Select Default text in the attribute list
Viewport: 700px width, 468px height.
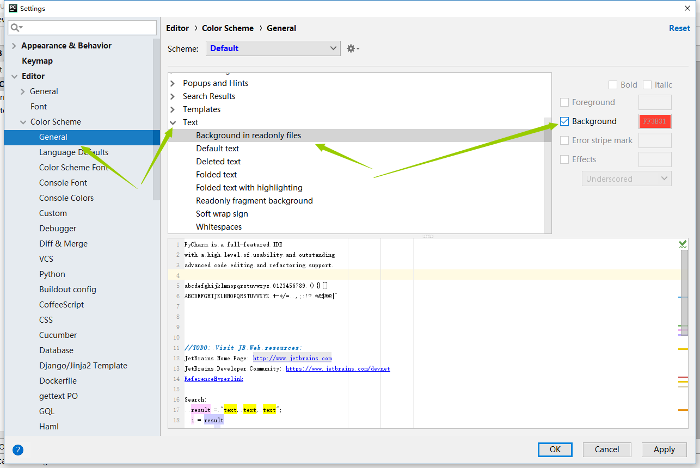tap(218, 149)
